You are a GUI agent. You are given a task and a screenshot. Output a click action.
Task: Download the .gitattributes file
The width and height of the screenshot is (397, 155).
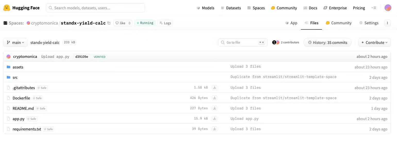coord(214,88)
